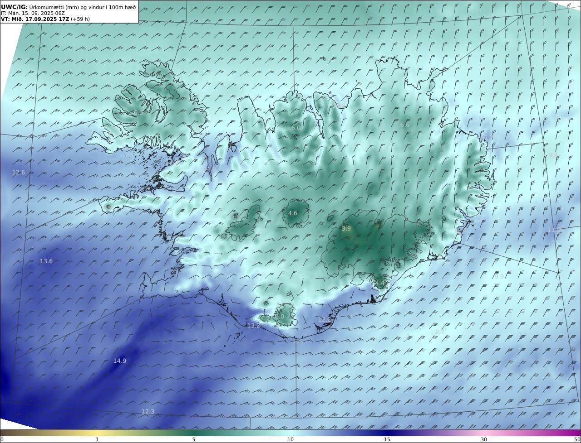Click the colour scale tick label 0
581x443 pixels.
pos(2,439)
